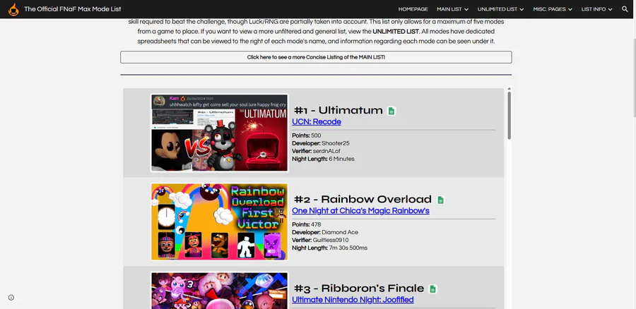The height and width of the screenshot is (309, 636).
Task: Click the 'Verifier: Guiltless0910' text
Action: click(x=320, y=240)
